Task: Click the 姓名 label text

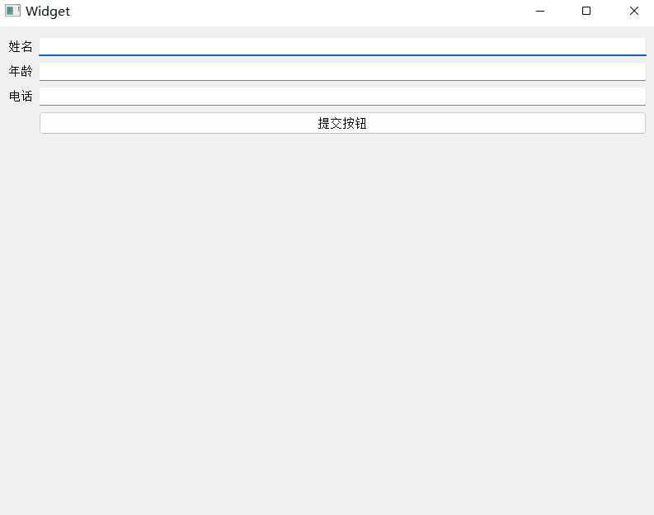Action: tap(21, 47)
